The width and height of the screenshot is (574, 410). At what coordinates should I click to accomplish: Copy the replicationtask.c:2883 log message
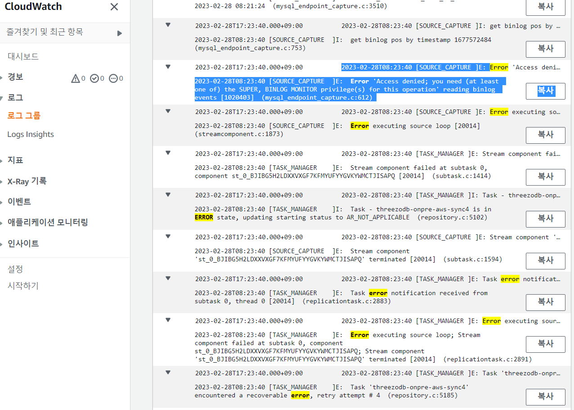[546, 302]
